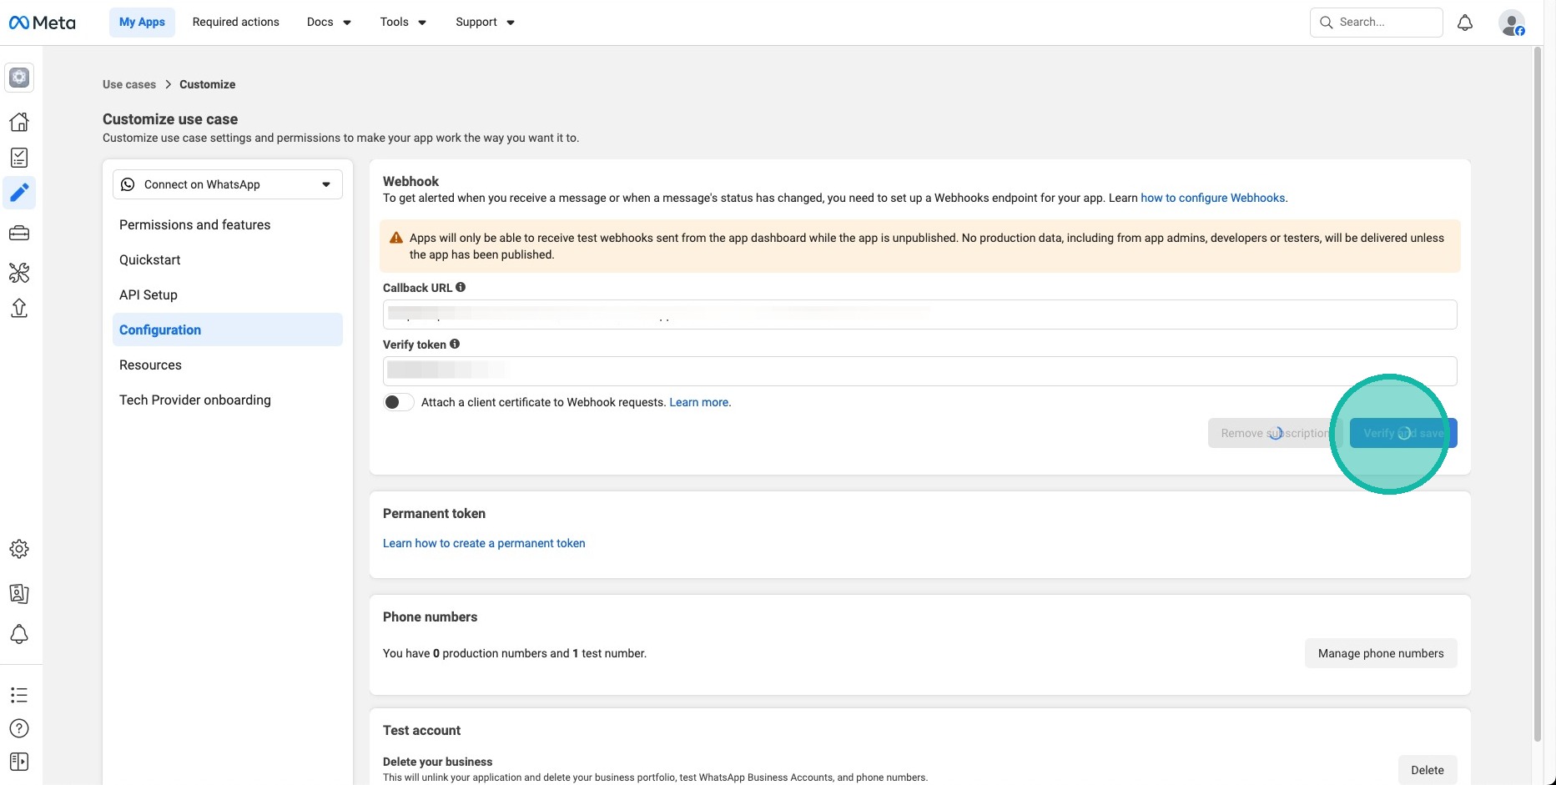The width and height of the screenshot is (1556, 785).
Task: Toggle client certificate for Webhook requests
Action: pos(399,402)
